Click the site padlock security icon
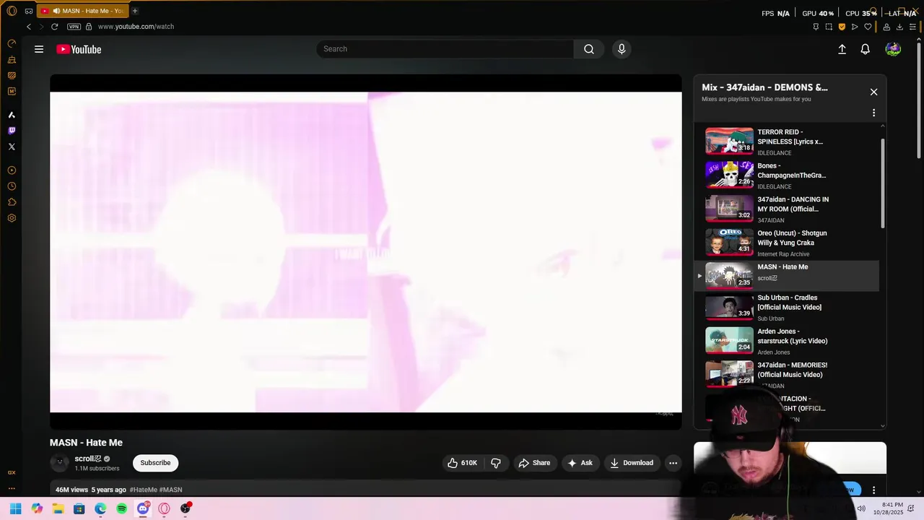 pos(89,27)
